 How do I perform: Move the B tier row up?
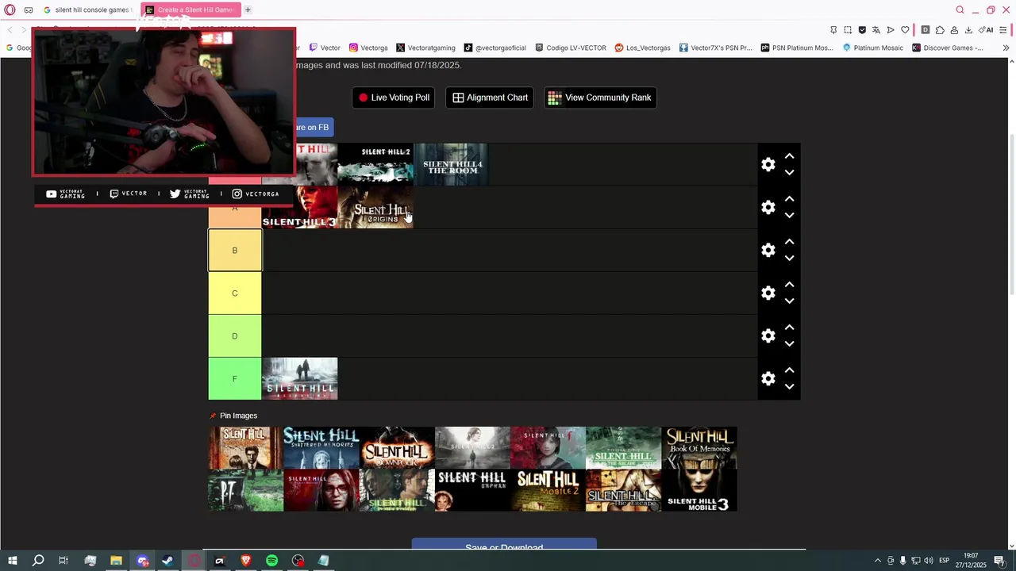pos(789,242)
